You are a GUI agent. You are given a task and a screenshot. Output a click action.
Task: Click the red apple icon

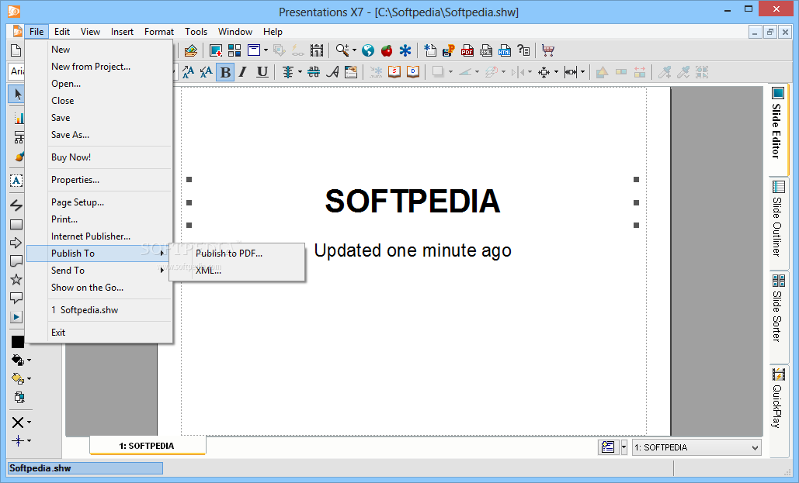coord(387,50)
